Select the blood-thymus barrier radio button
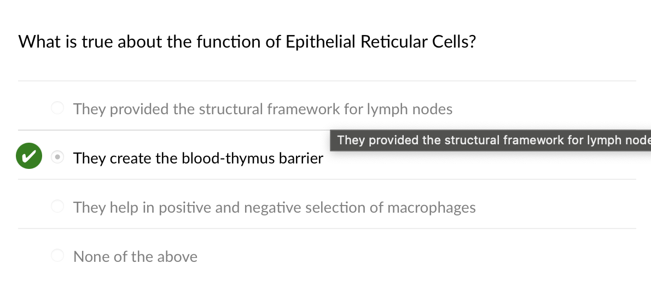 [57, 157]
